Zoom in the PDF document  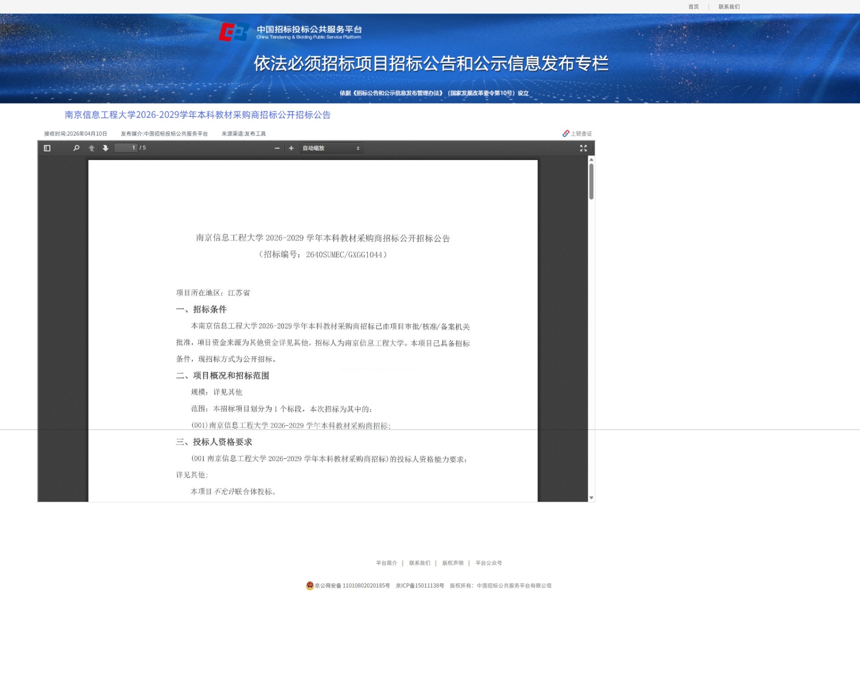[291, 148]
